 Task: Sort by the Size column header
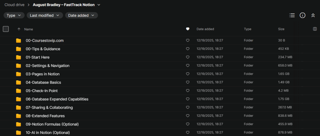(281, 29)
